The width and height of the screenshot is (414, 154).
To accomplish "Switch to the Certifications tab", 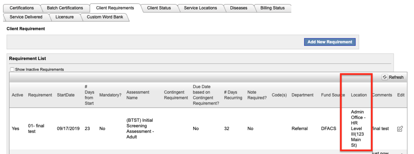I will (x=21, y=8).
